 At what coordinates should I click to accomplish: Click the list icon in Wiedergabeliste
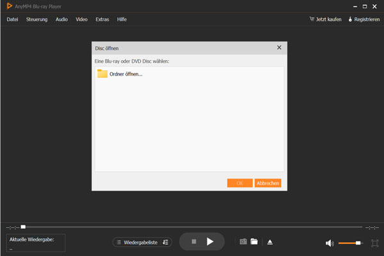(119, 243)
